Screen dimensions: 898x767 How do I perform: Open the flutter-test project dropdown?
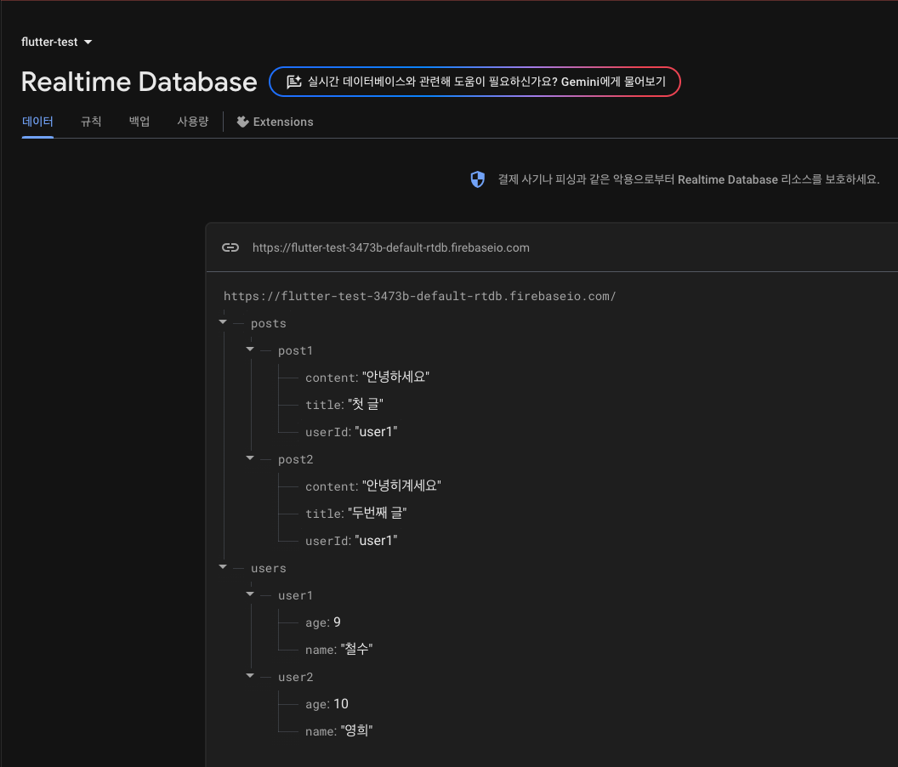[56, 42]
